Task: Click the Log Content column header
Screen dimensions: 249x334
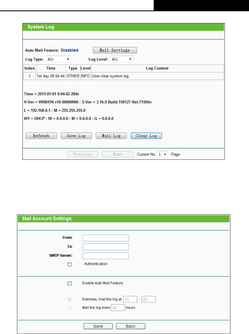Action: (157, 68)
